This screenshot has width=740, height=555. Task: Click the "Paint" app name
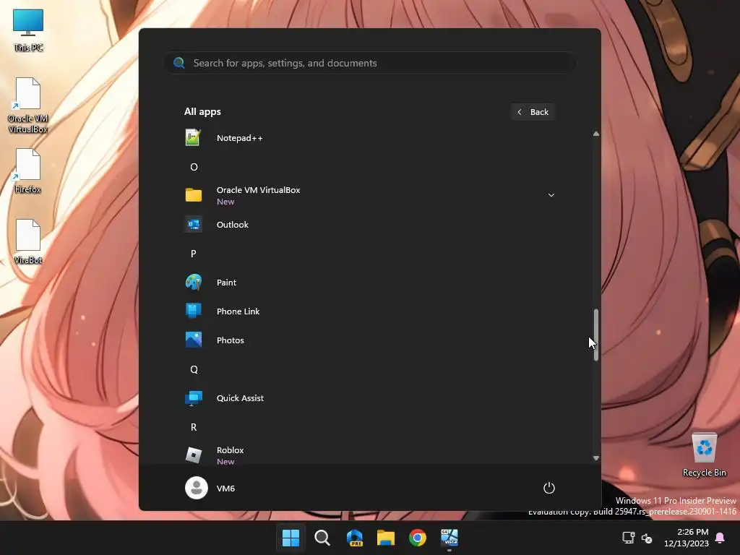click(226, 283)
